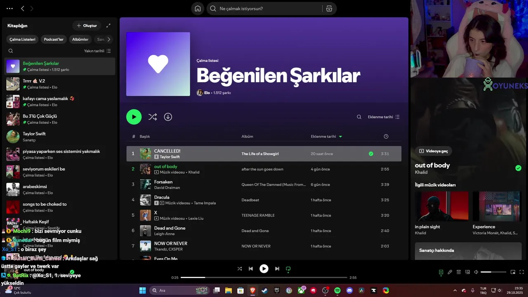Select the Dead and Gone track title
The height and width of the screenshot is (297, 528).
170,228
